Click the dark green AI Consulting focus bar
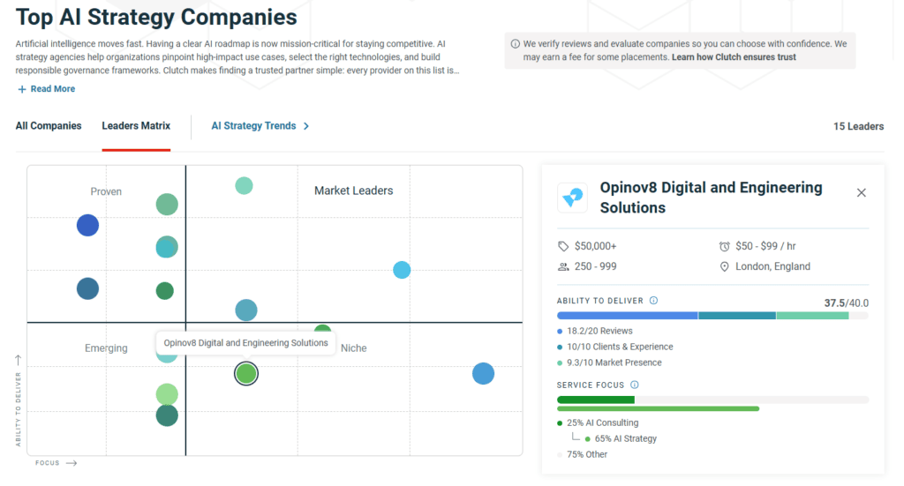 pyautogui.click(x=596, y=400)
